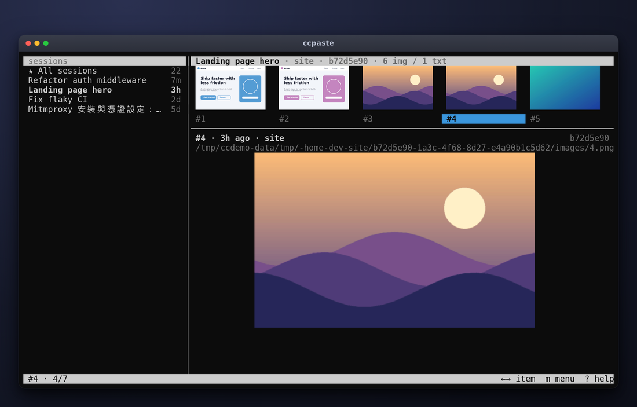Click the '#4 · 3h ago · site' heading
The height and width of the screenshot is (407, 637).
(240, 138)
